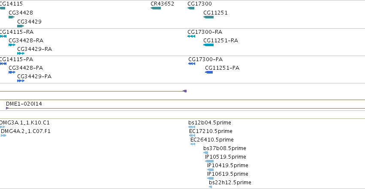The height and width of the screenshot is (189, 365).
Task: Click the CG17300-PA protein glyph
Action: [x=192, y=64]
